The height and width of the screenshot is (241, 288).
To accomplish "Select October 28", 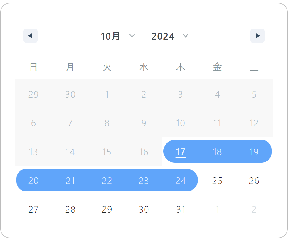I will [70, 209].
